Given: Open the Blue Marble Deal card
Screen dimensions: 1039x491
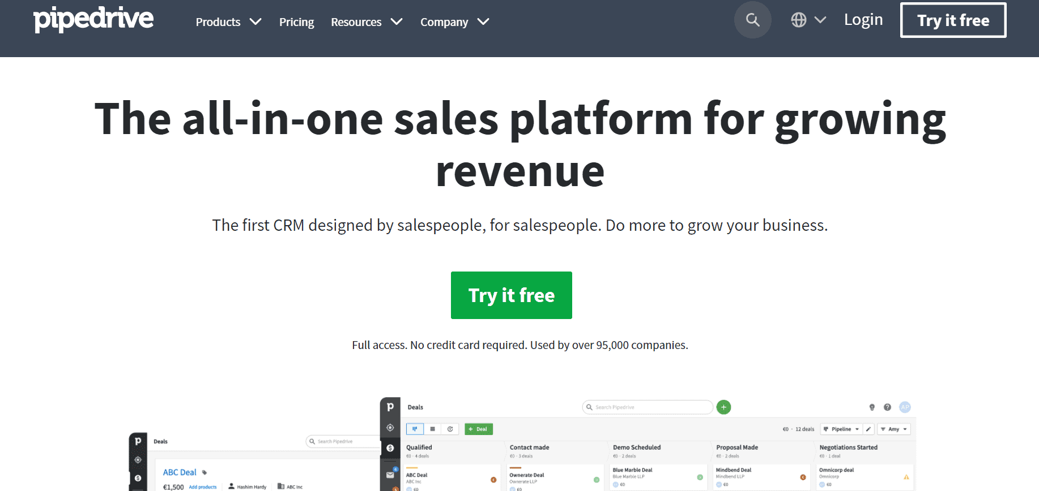Looking at the screenshot, I should 658,477.
